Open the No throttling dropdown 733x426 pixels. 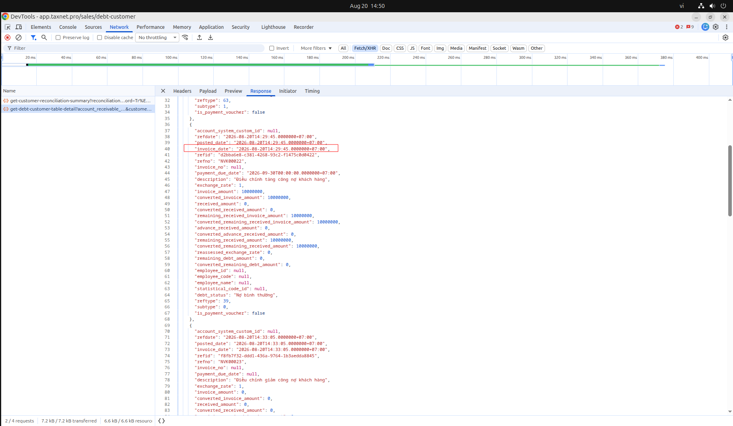(x=157, y=38)
